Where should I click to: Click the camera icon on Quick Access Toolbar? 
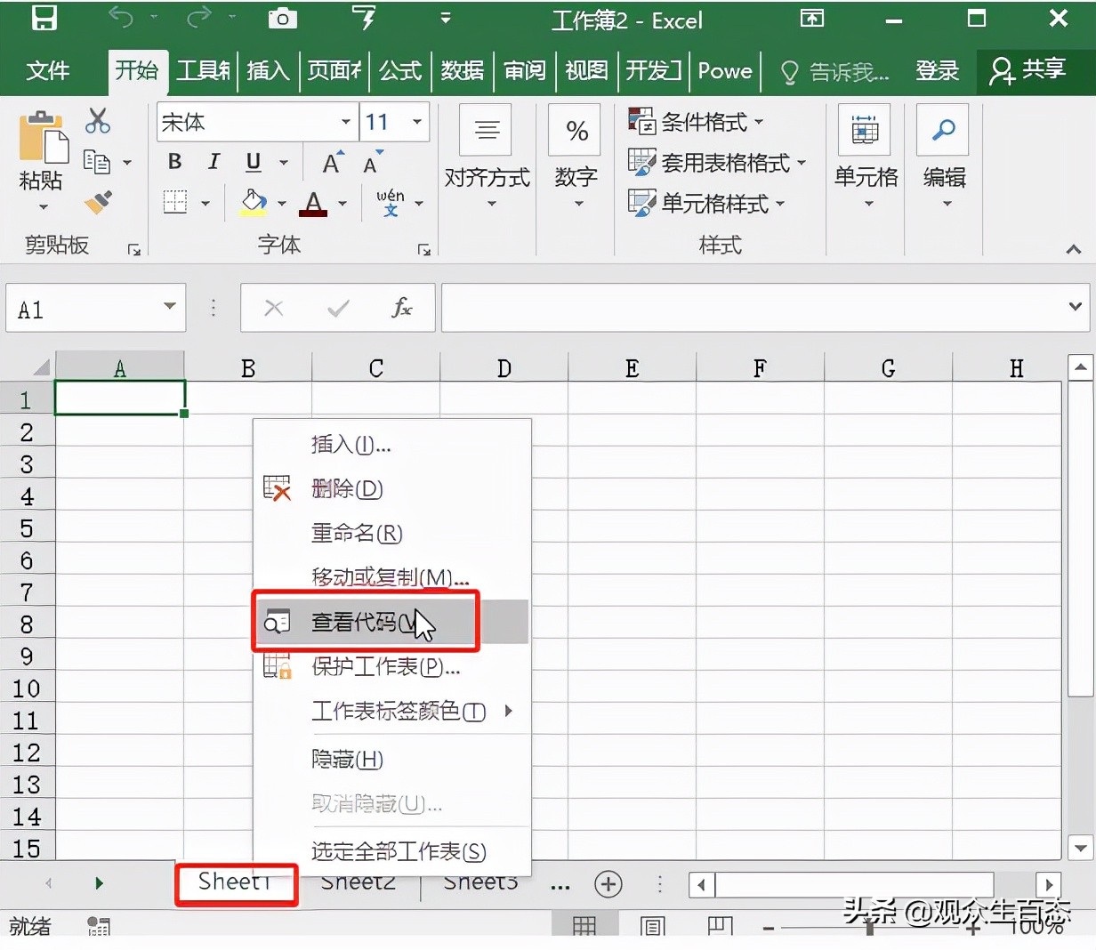pyautogui.click(x=282, y=18)
